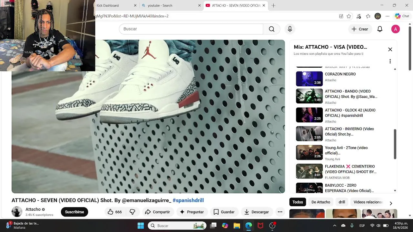Screen dimensions: 413x232
Task: Open Edge settings and more menu
Action: 388,16
